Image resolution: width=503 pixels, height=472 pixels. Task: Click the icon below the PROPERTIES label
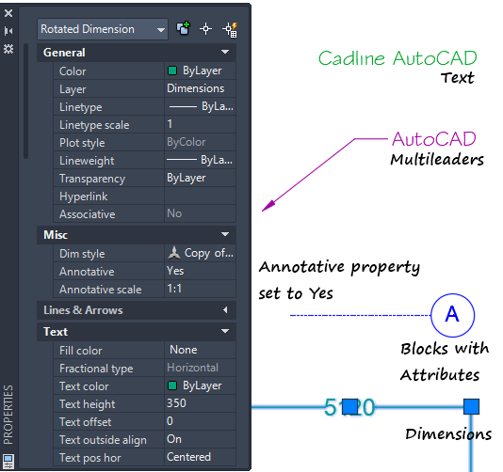[x=8, y=461]
